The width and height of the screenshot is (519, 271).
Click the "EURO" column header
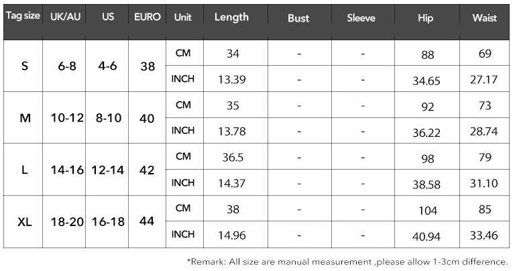click(x=148, y=17)
